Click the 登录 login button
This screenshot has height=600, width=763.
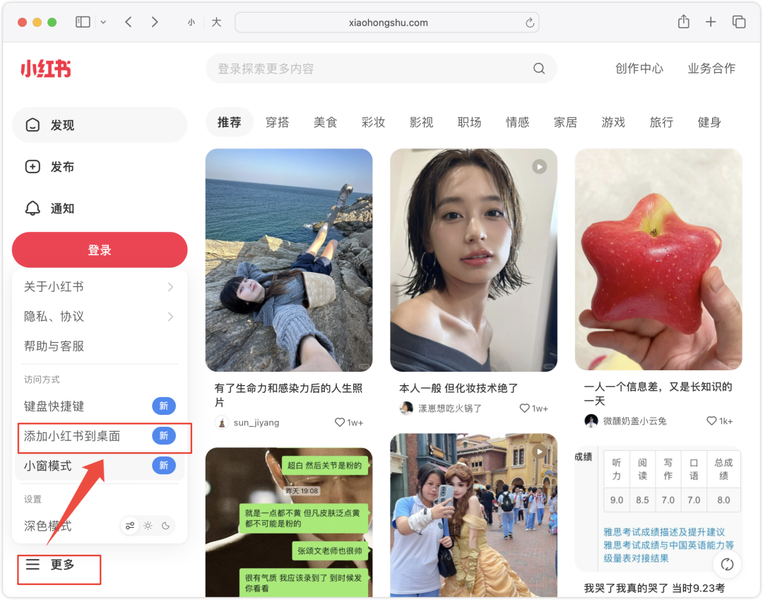(99, 249)
